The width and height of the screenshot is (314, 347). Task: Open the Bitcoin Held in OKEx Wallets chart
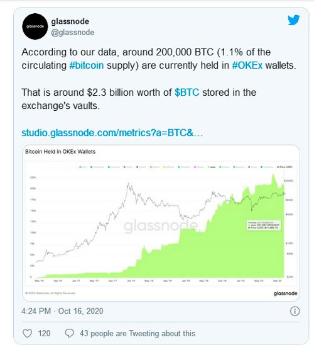point(161,223)
